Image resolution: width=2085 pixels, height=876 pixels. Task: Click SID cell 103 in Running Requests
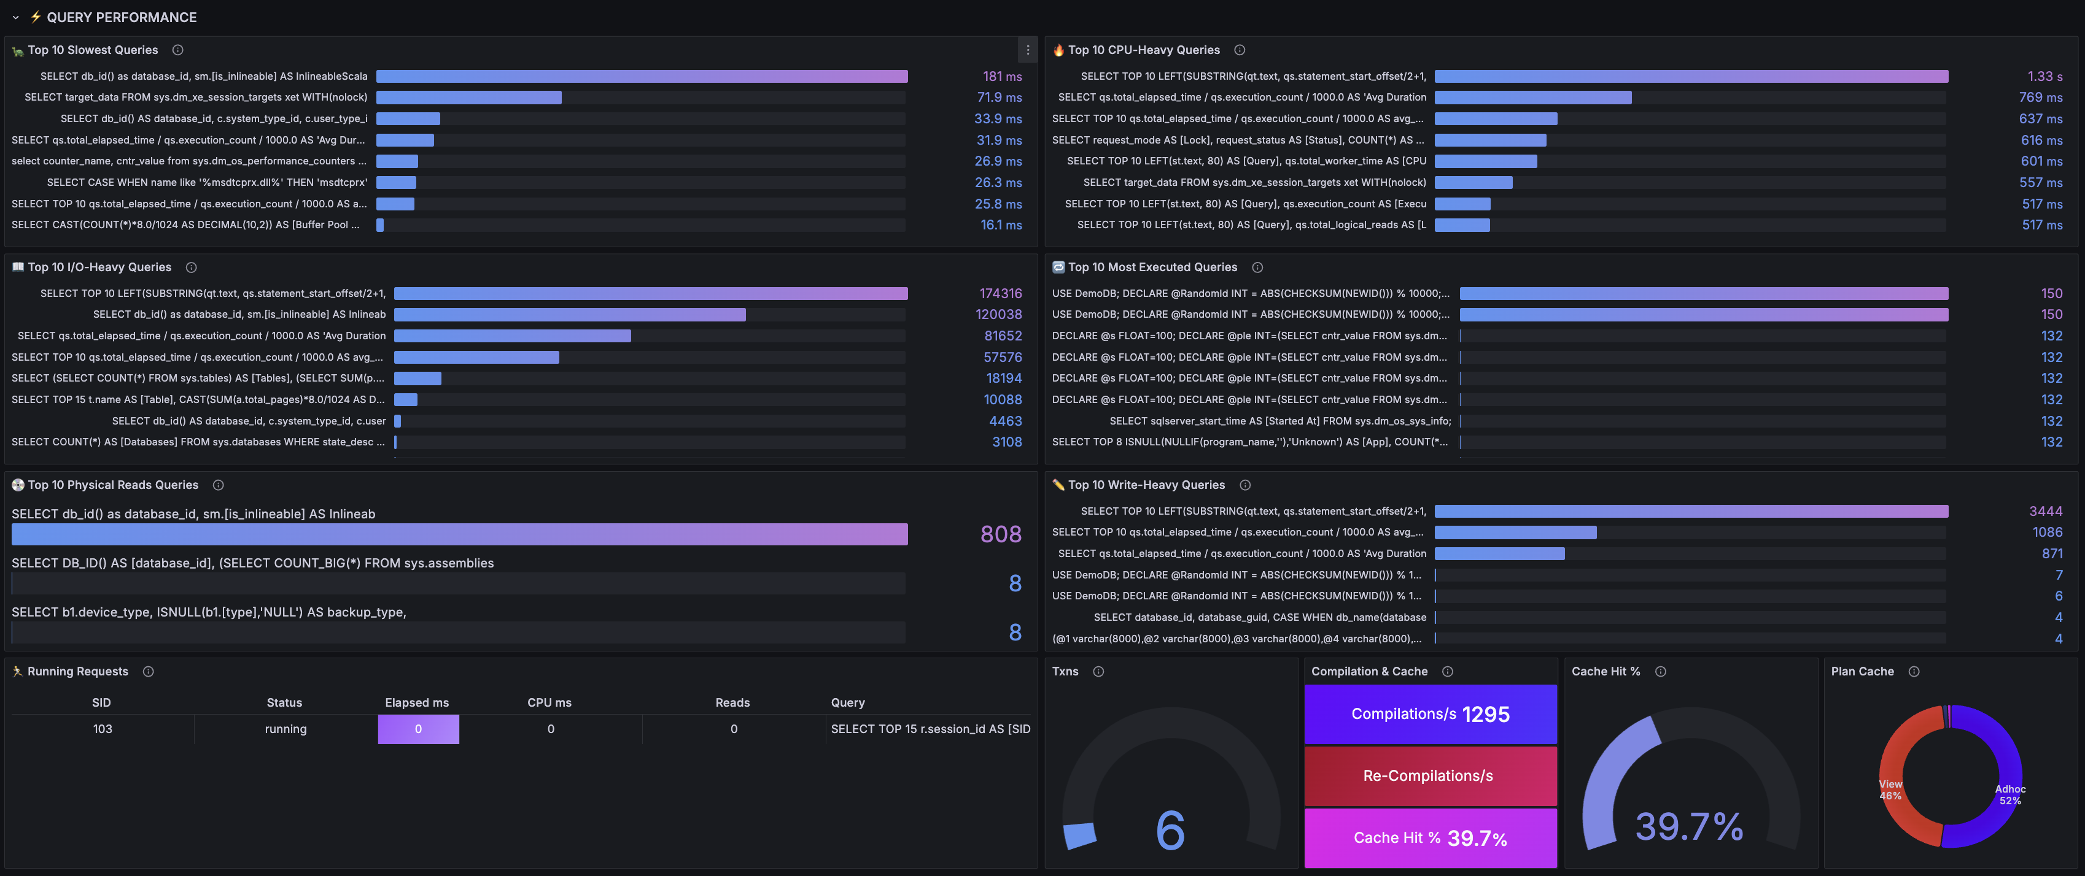[102, 729]
